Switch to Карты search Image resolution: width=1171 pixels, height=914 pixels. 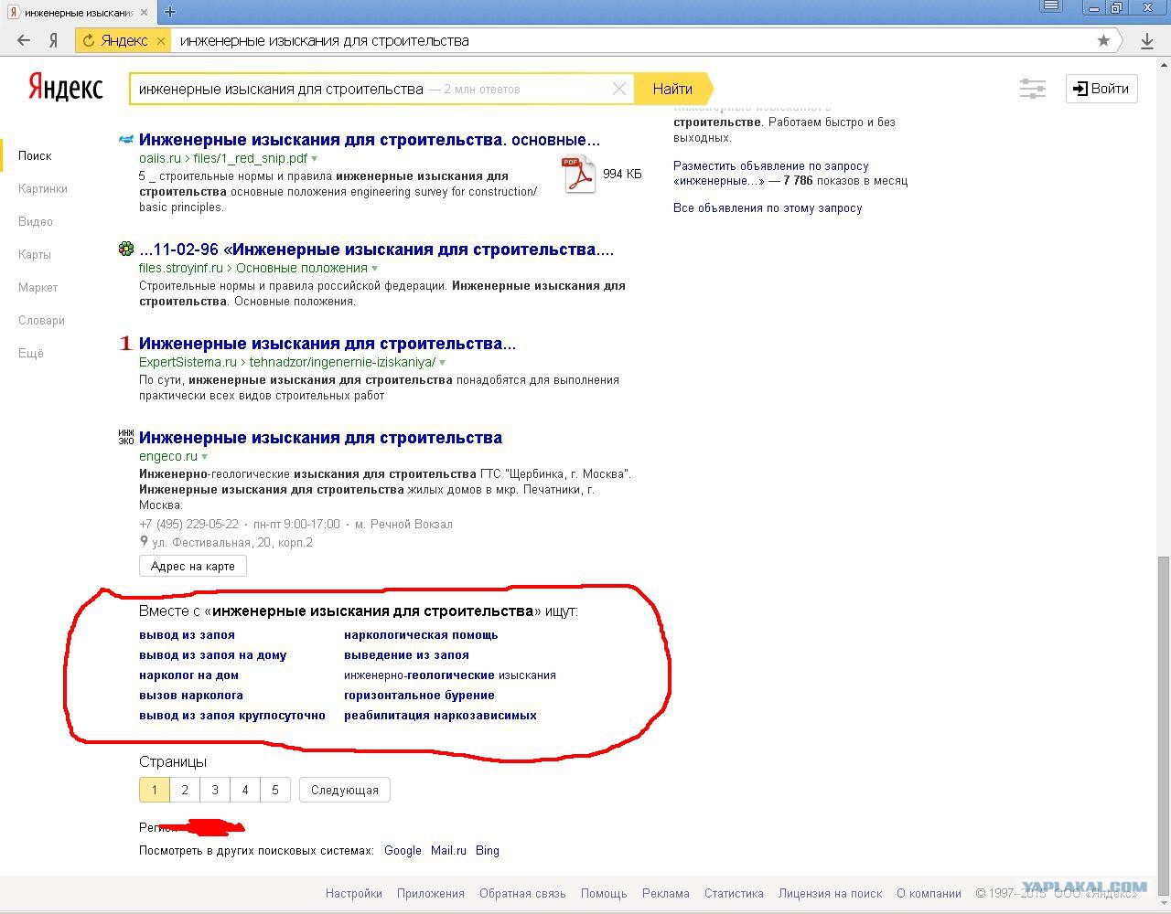(x=35, y=254)
